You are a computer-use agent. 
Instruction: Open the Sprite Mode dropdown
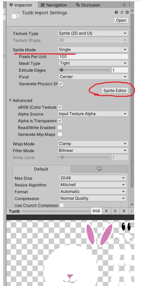click(x=93, y=50)
